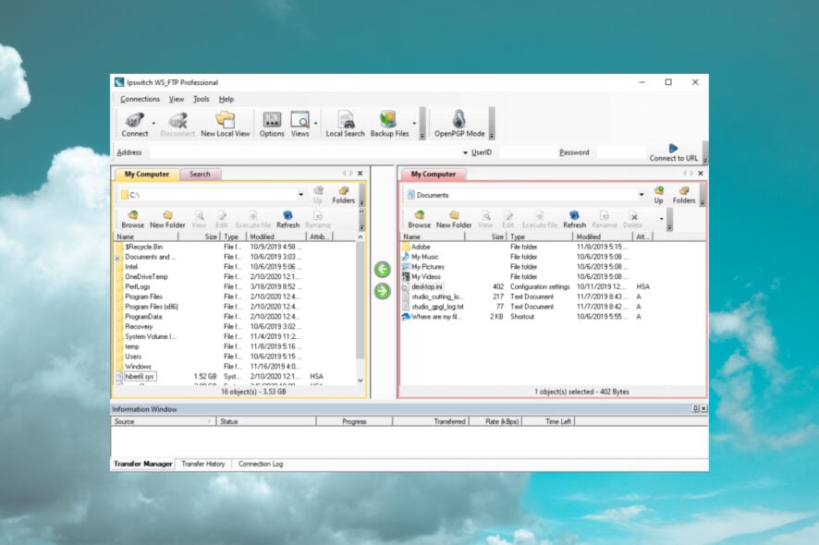
Task: Select the right pane My Computer tab
Action: coord(433,174)
